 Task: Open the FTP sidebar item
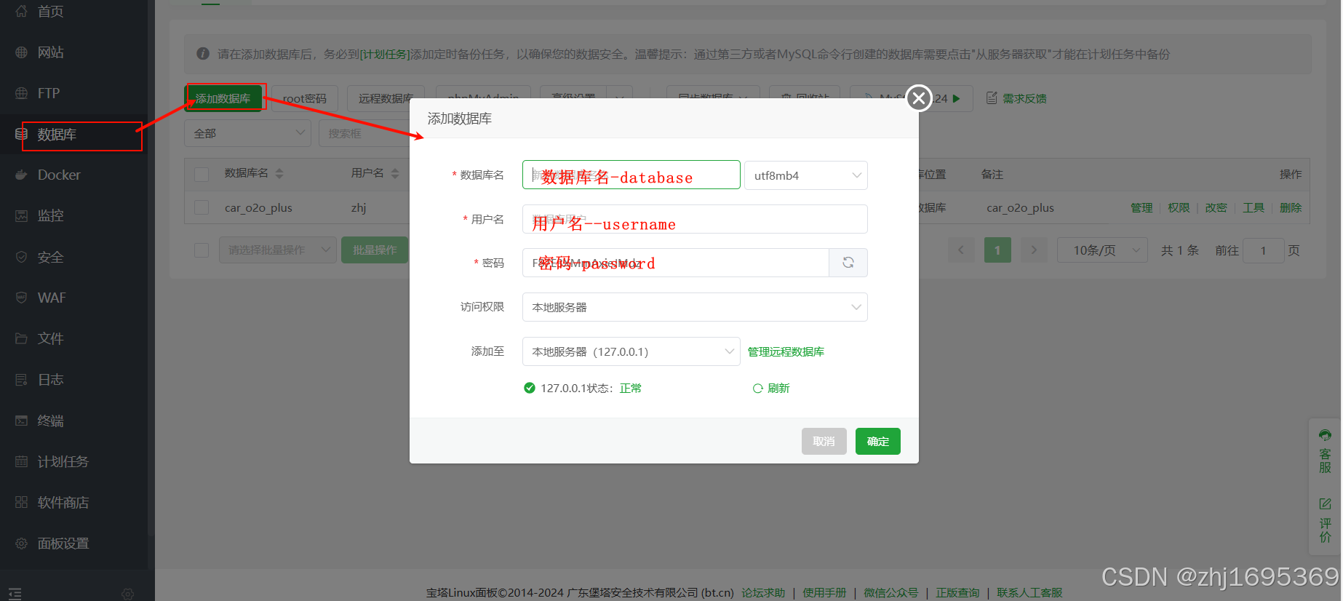point(48,93)
